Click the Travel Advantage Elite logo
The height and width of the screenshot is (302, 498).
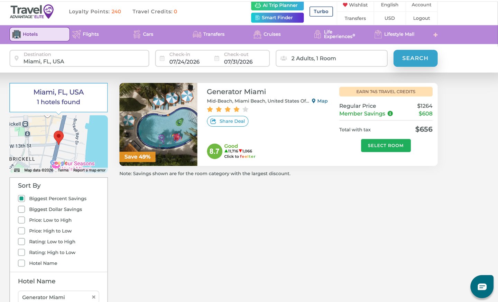click(32, 12)
